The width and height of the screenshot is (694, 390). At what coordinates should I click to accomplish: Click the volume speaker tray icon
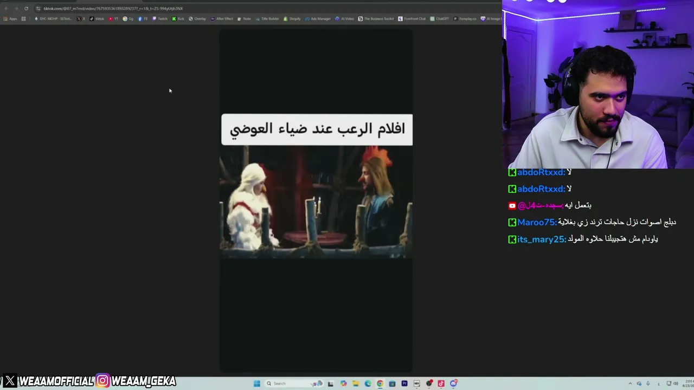click(676, 383)
